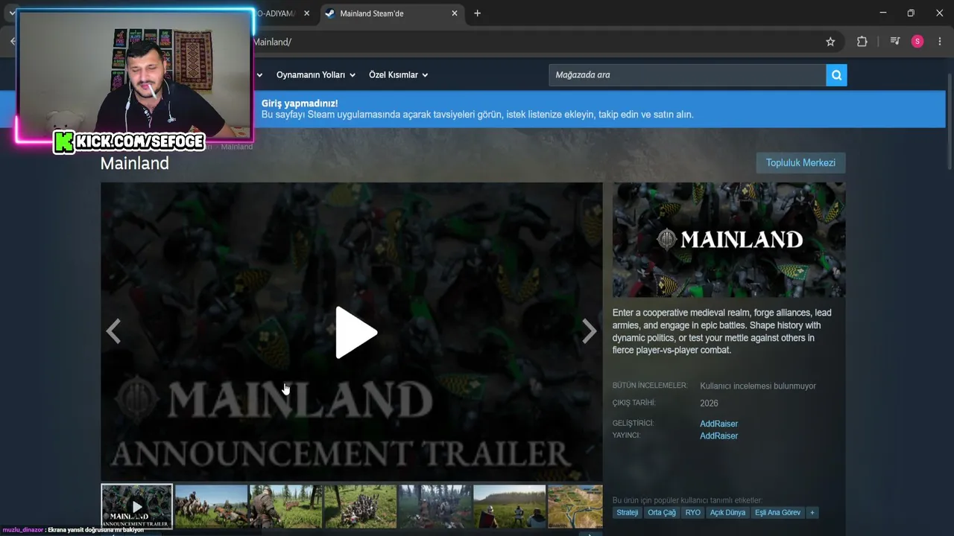Open the Chrome three-dot menu
The width and height of the screenshot is (954, 536).
coord(939,42)
